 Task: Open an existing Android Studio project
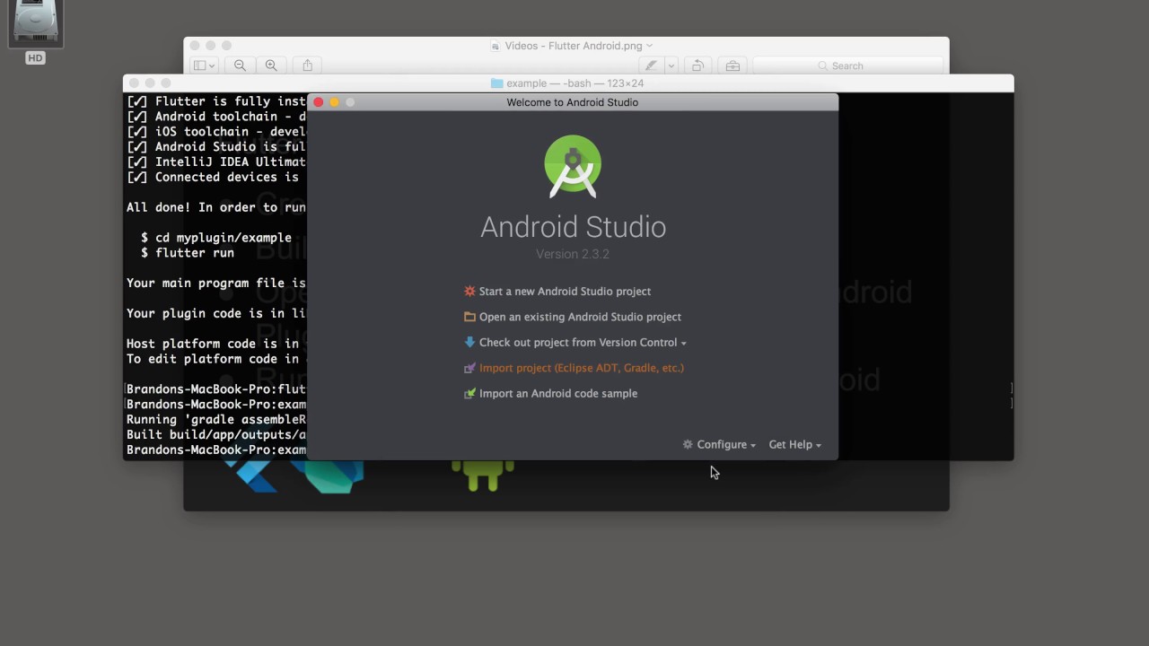pyautogui.click(x=580, y=317)
